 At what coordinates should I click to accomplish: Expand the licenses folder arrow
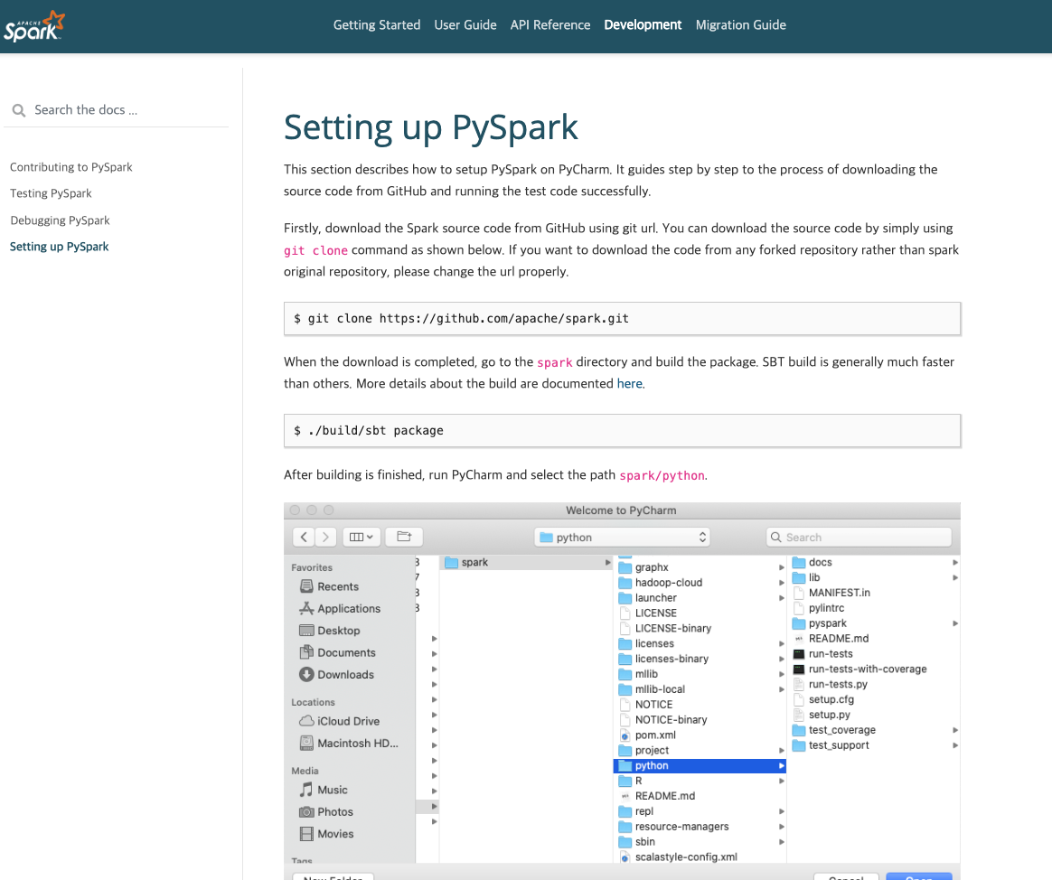coord(782,644)
